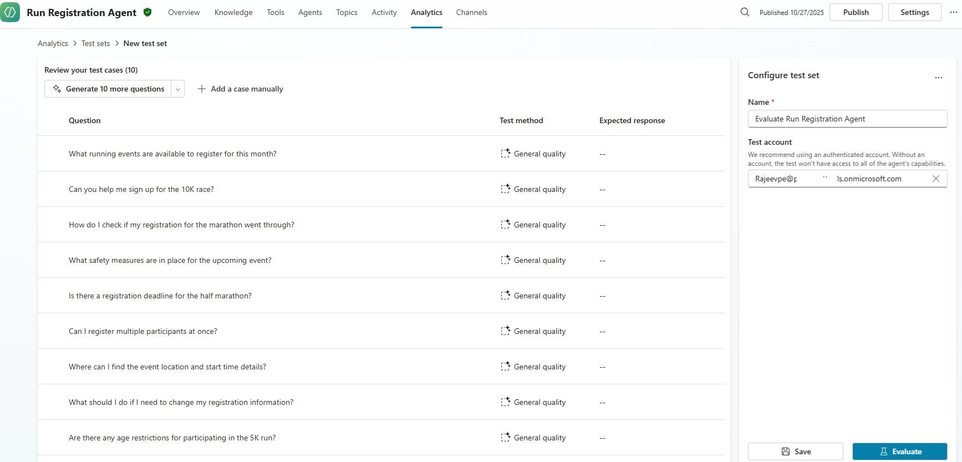The image size is (962, 462).
Task: Click General quality icon for 10K race question
Action: pos(505,189)
